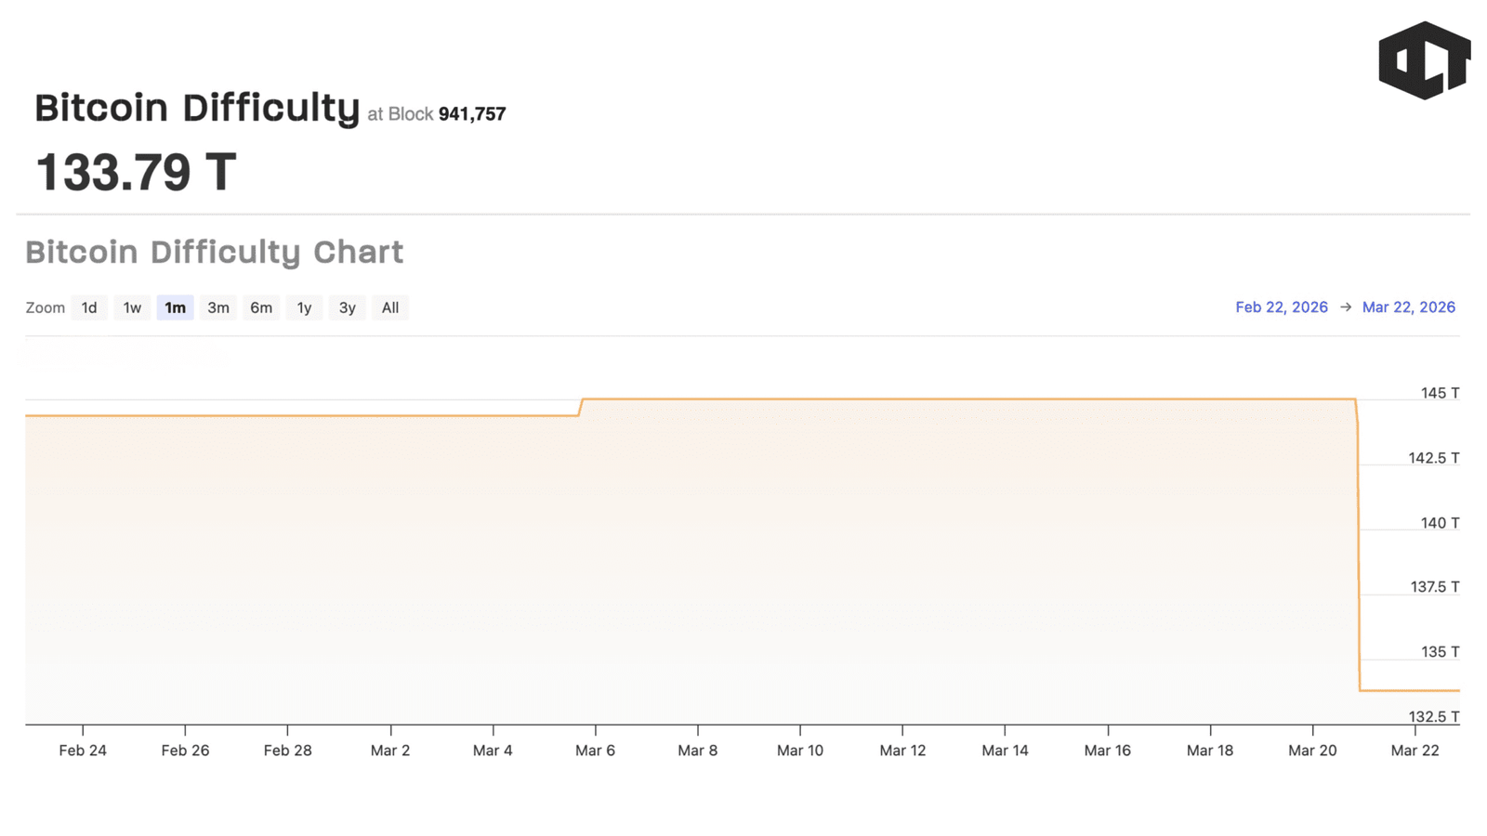Pick the 3y zoom range
1487x836 pixels.
click(347, 307)
